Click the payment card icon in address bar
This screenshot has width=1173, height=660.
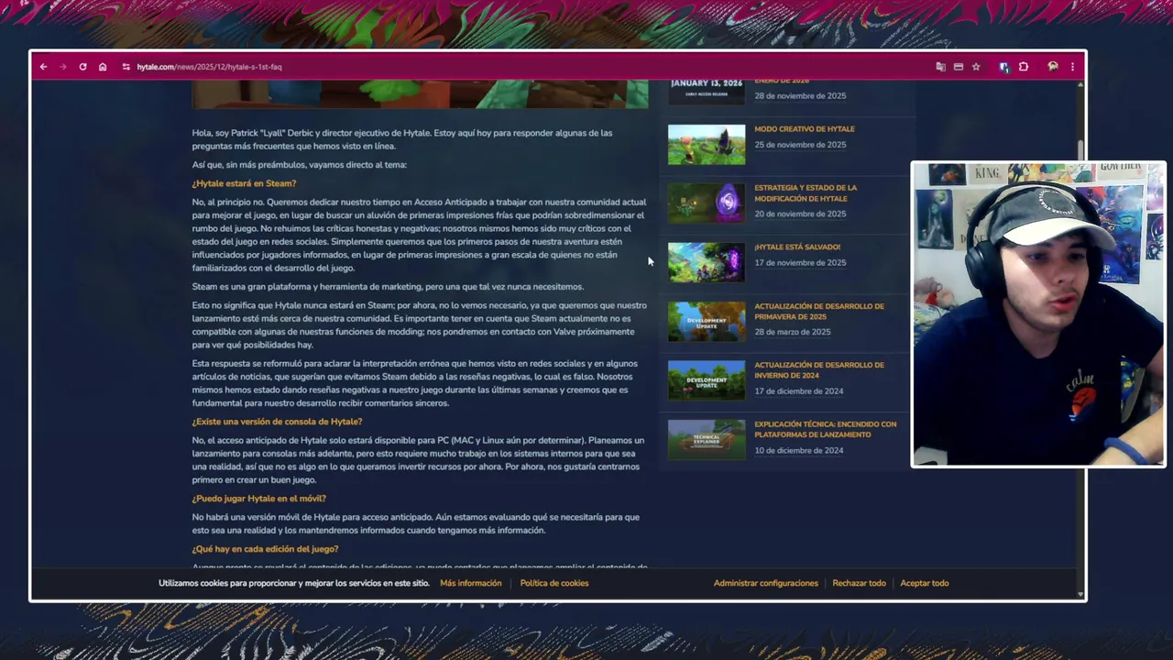[959, 67]
